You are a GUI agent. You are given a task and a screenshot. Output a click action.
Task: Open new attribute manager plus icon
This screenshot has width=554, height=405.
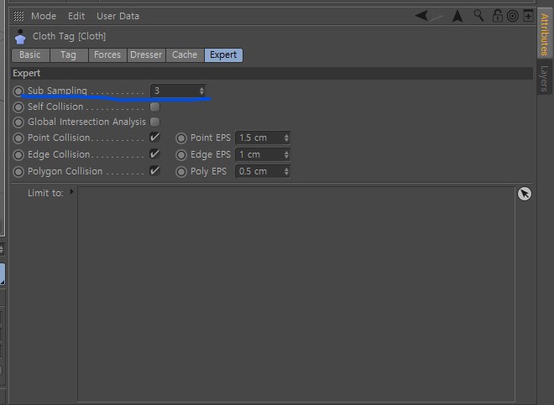(x=528, y=16)
